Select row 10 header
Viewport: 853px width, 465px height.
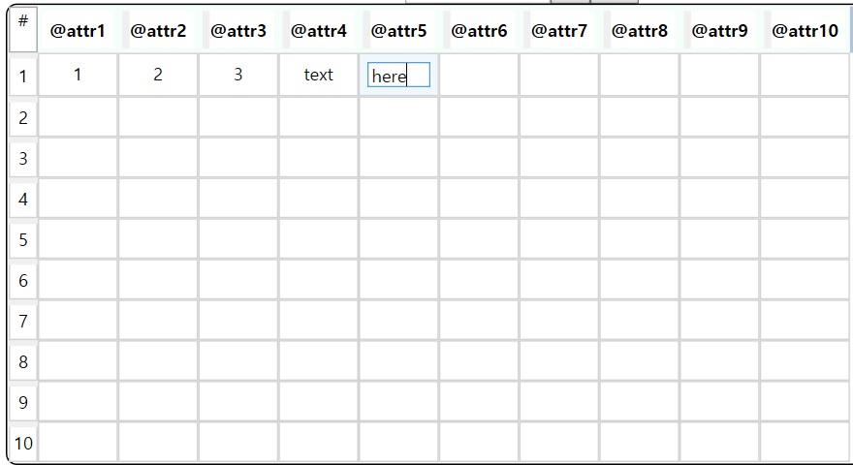click(23, 443)
